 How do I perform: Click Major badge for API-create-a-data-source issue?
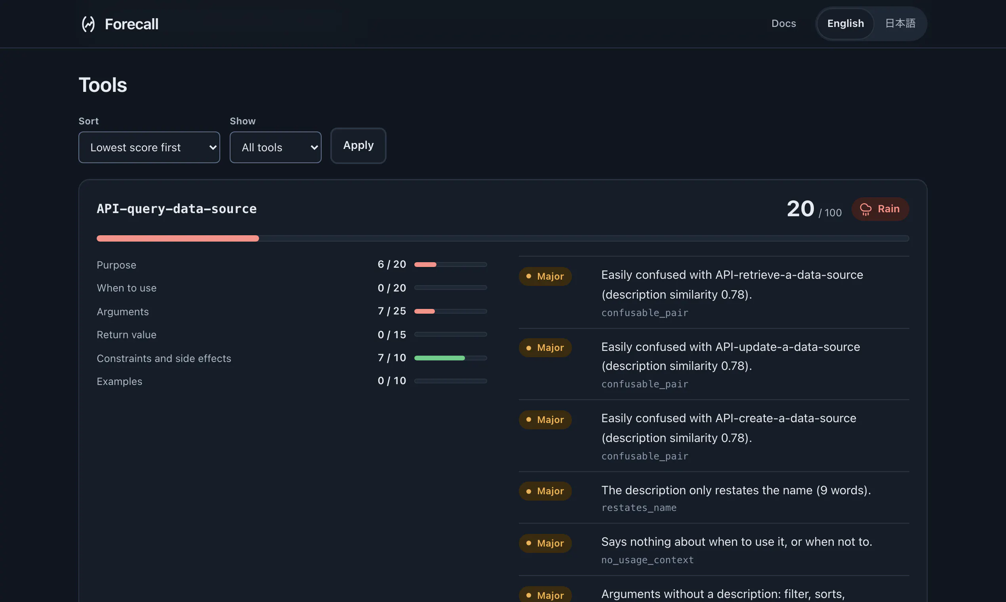[545, 419]
